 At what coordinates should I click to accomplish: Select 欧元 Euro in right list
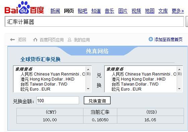126,89
